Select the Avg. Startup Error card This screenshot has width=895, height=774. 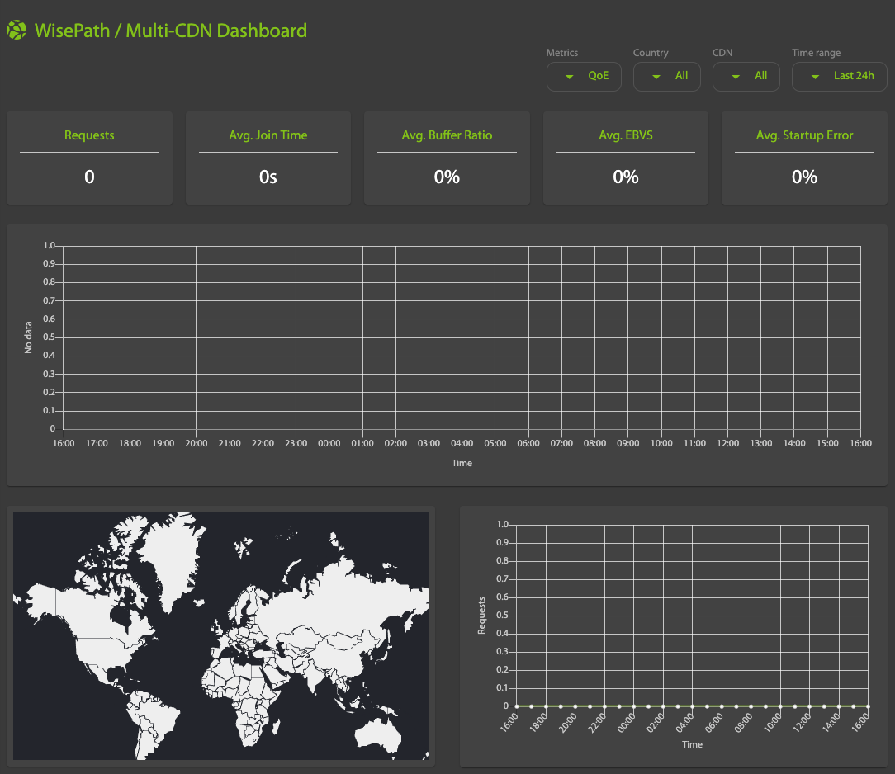(x=803, y=157)
